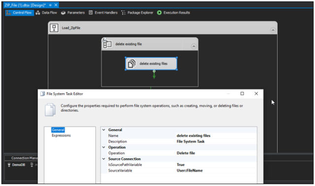The image size is (315, 186).
Task: Collapse the Load_ZipFile sequence container
Action: 273,30
